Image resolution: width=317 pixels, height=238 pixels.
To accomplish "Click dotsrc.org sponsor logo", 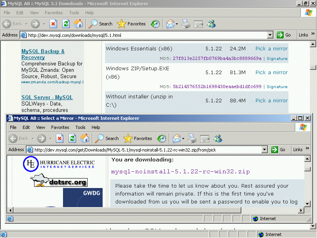I will (59, 180).
